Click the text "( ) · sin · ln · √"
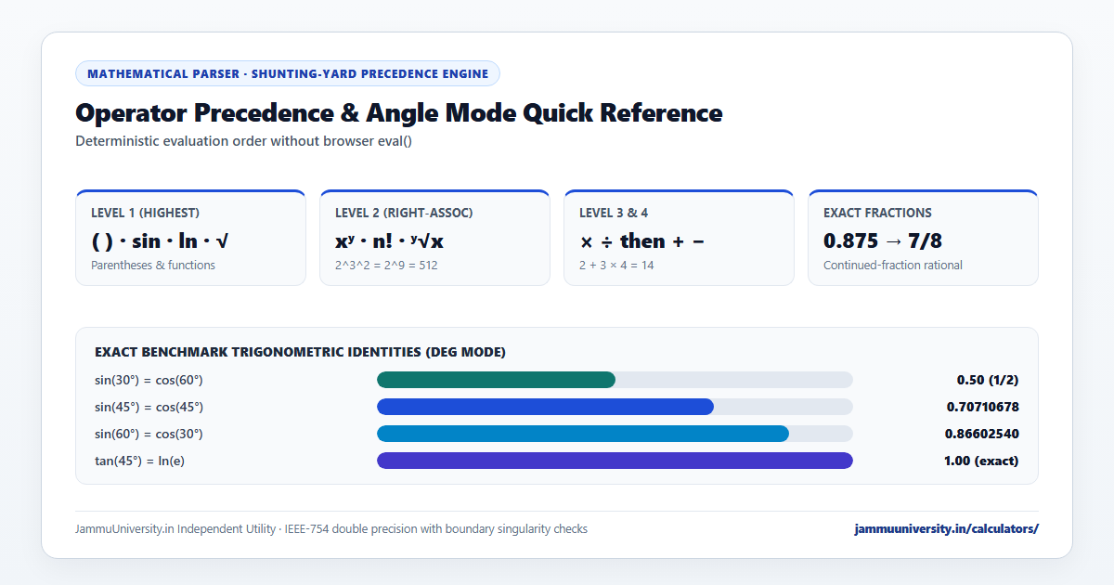The image size is (1114, 585). 160,241
